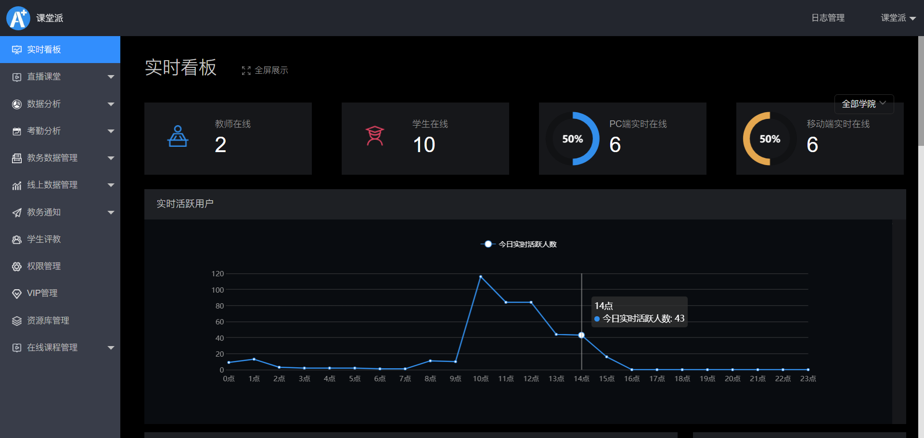The height and width of the screenshot is (438, 924).
Task: Click the teacher online 教师在线 icon
Action: pyautogui.click(x=178, y=136)
